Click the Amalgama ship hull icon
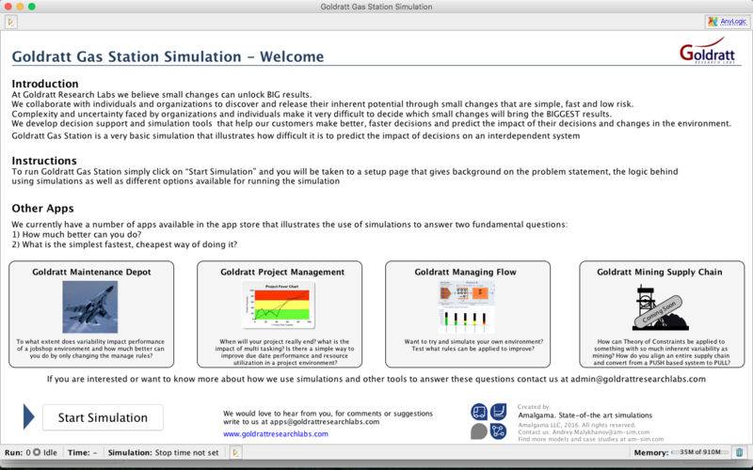 (x=499, y=412)
